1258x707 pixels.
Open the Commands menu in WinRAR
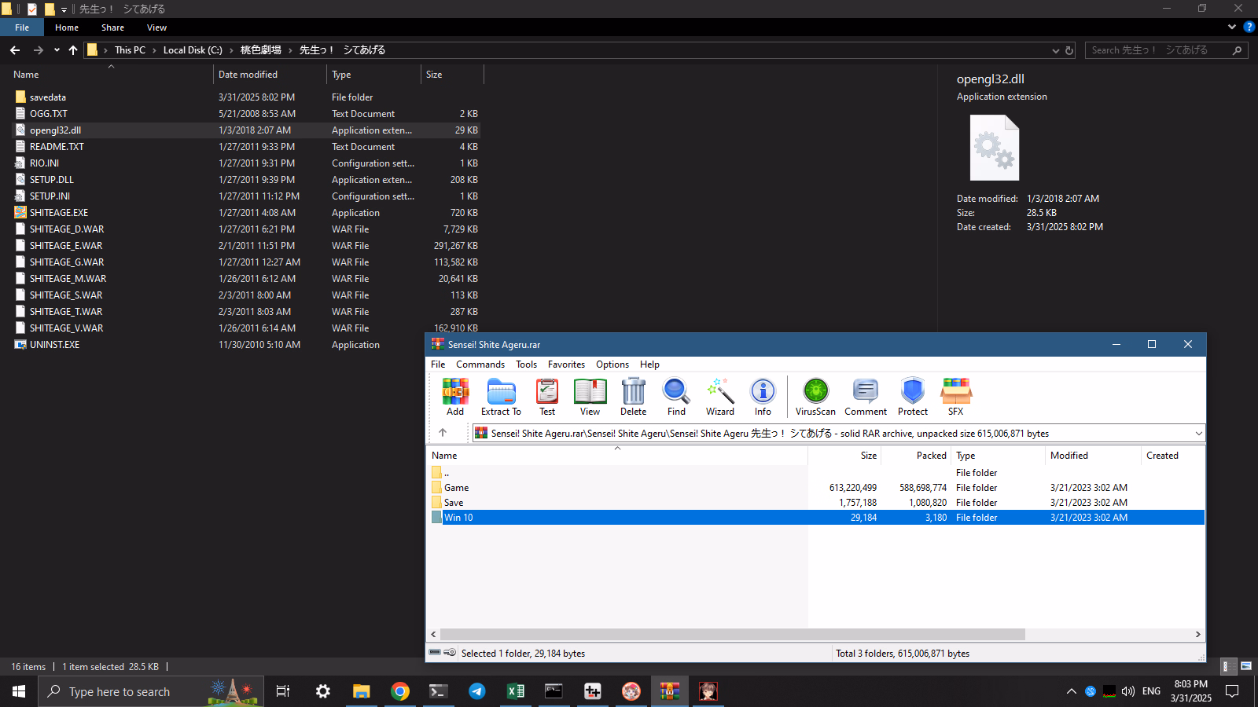[x=480, y=364]
